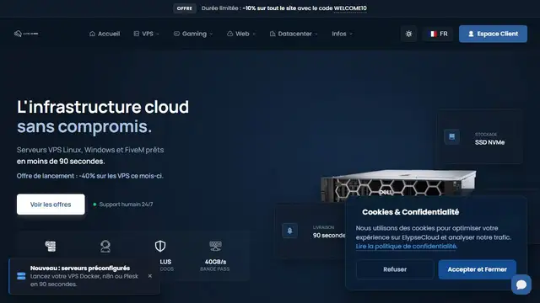Go to the Accueil page
This screenshot has height=303, width=540.
(105, 34)
